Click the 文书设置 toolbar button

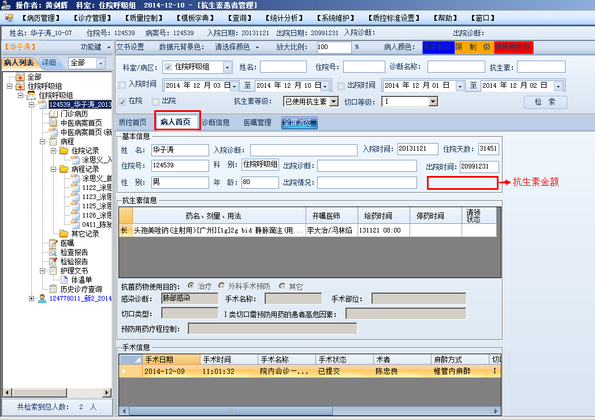pyautogui.click(x=130, y=47)
